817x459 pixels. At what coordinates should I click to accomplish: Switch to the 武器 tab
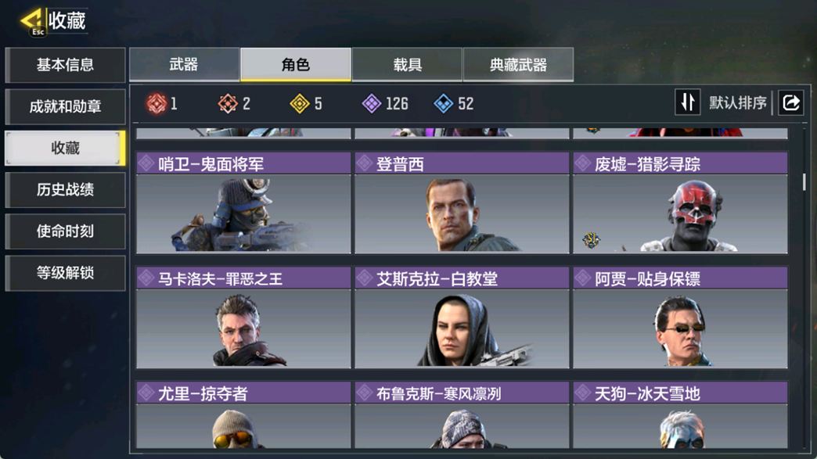click(184, 65)
